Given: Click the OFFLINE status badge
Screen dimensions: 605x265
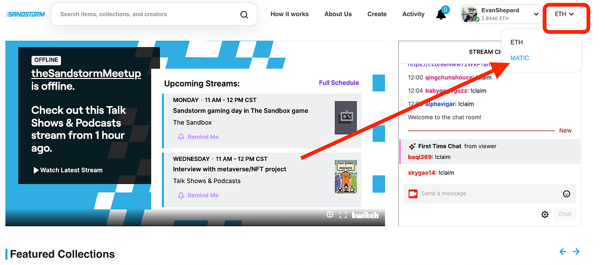Looking at the screenshot, I should click(46, 60).
